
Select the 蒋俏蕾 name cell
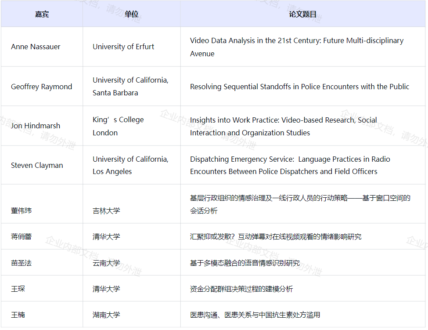point(21,236)
